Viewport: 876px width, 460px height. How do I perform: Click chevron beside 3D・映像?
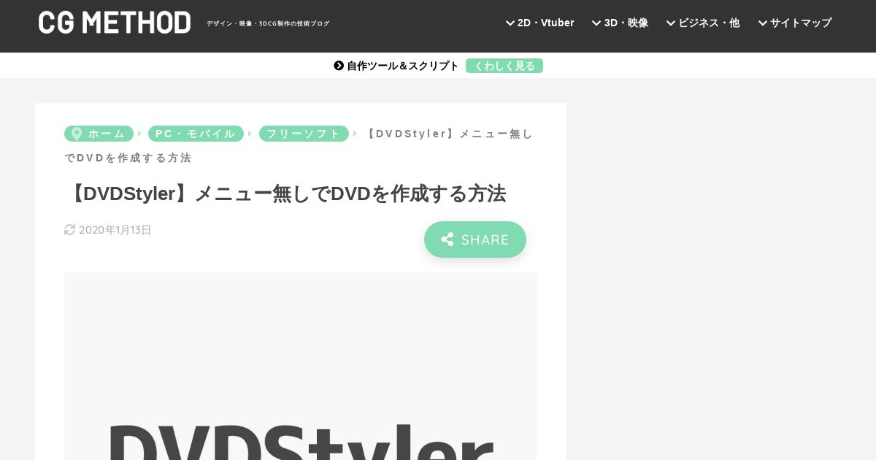point(596,23)
